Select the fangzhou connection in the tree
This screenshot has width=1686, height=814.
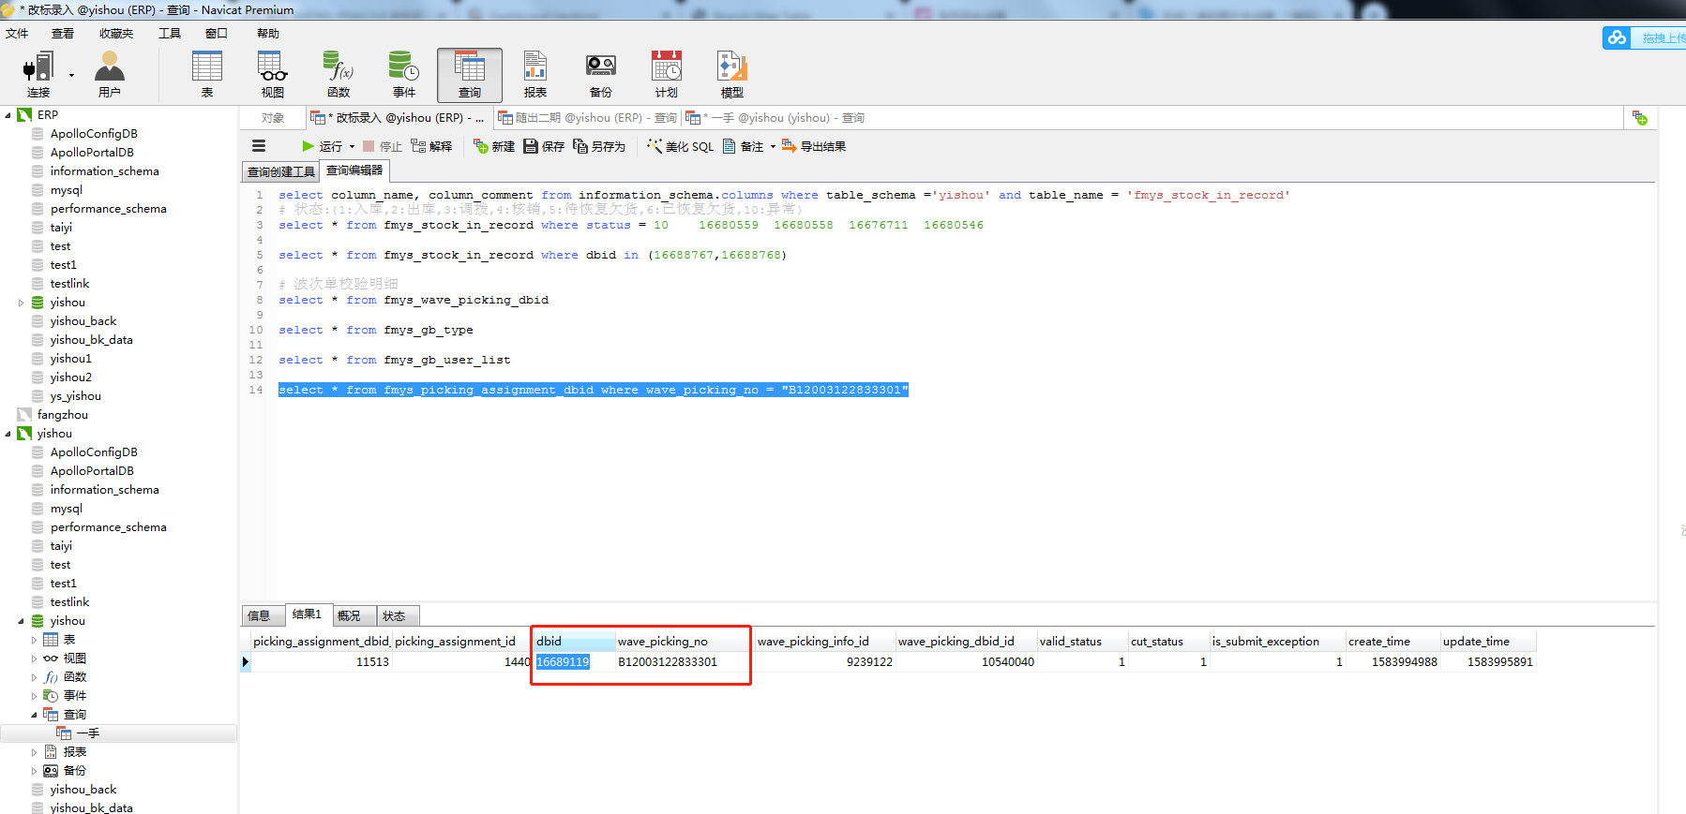63,415
